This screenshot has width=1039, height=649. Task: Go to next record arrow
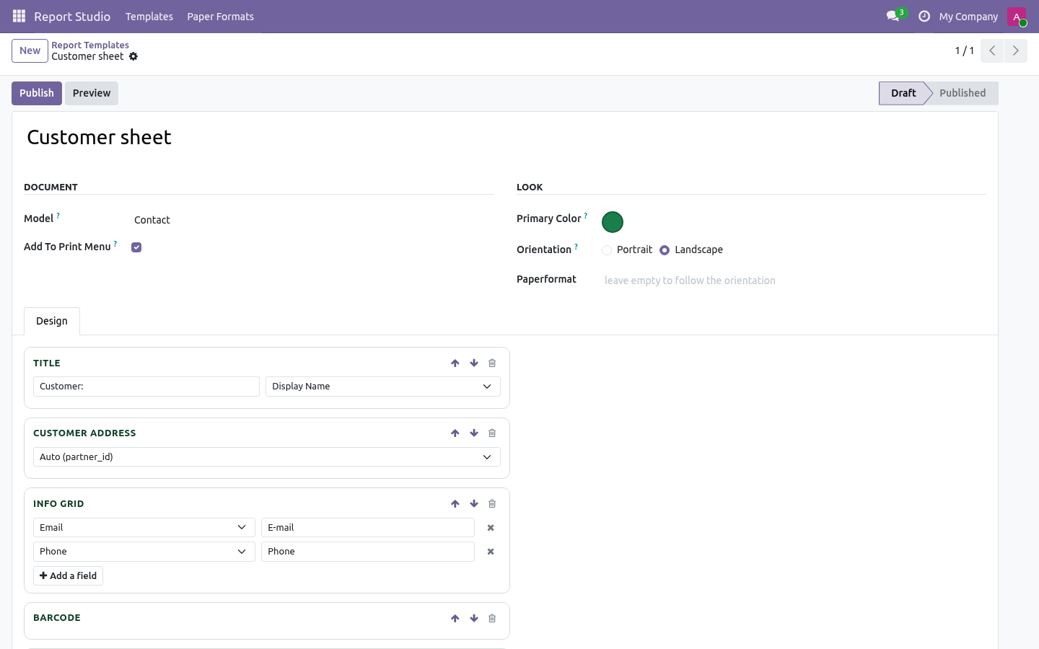click(1016, 50)
